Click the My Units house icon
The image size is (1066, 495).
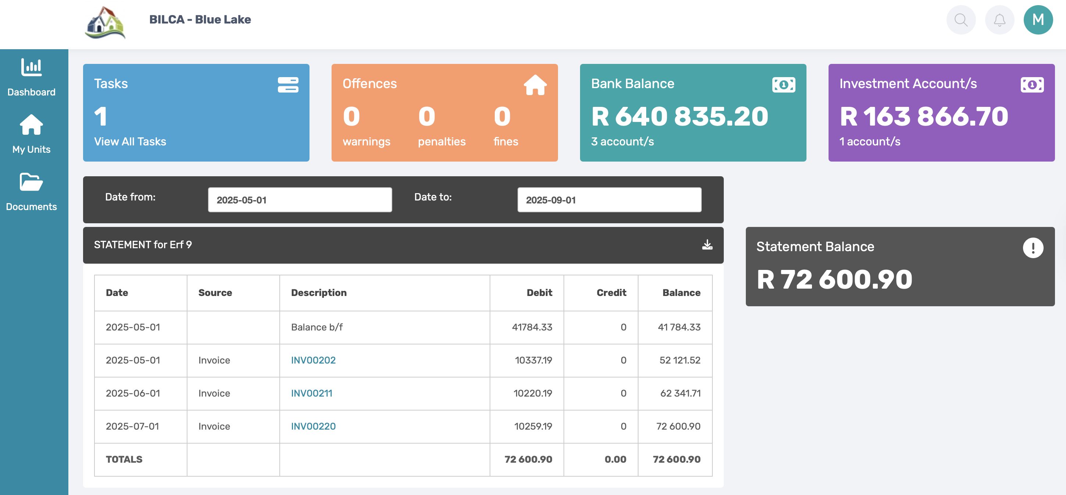click(x=32, y=124)
